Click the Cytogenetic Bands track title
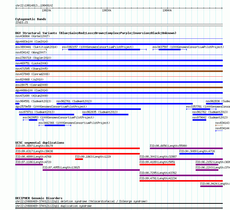 (31, 19)
